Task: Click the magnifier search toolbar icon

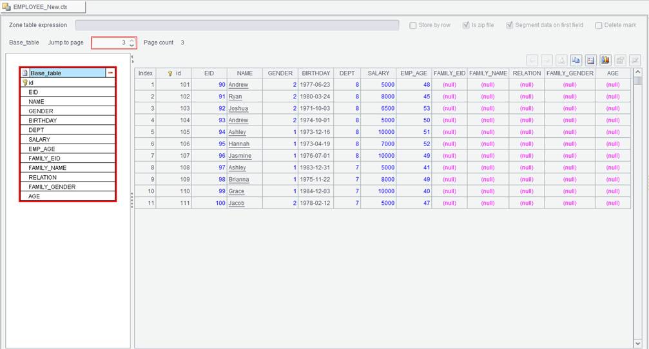Action: click(561, 61)
